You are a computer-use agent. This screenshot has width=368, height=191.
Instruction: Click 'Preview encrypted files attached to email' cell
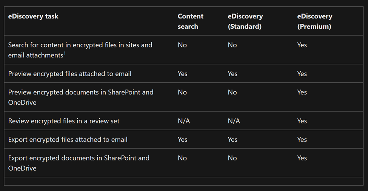[x=70, y=74]
